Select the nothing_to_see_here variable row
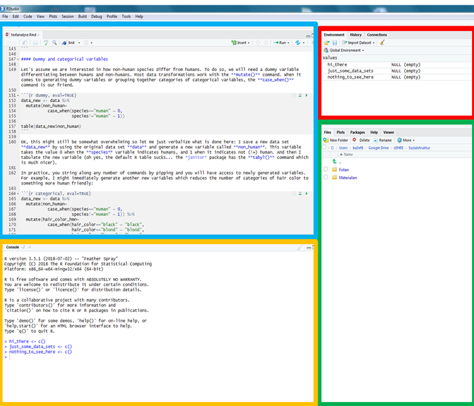This screenshot has width=474, height=406. pos(397,77)
